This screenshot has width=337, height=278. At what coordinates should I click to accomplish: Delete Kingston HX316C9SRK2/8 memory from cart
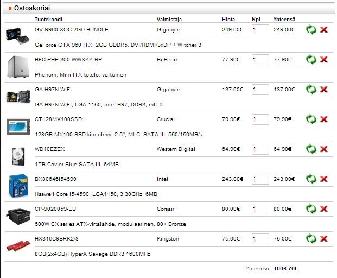click(324, 238)
